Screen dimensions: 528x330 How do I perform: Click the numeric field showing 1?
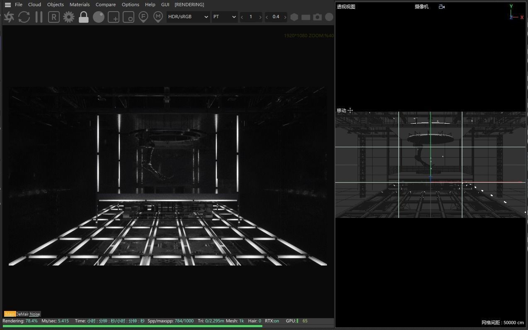click(x=251, y=17)
